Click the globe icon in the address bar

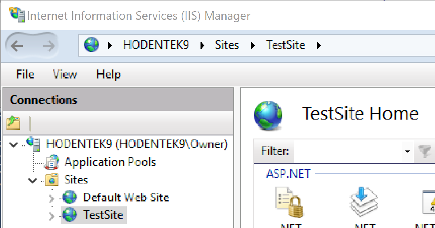point(91,45)
